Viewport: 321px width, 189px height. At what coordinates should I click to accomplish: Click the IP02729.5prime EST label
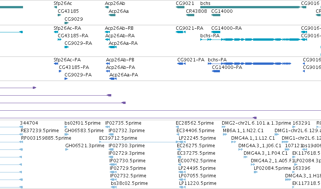[x=128, y=168]
